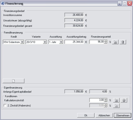This screenshot has width=133, height=120.
Task: Click the Finanzierung window title icon
Action: [3, 3]
